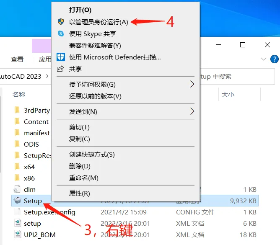Sort files by the 名称 column header

pos(19,94)
